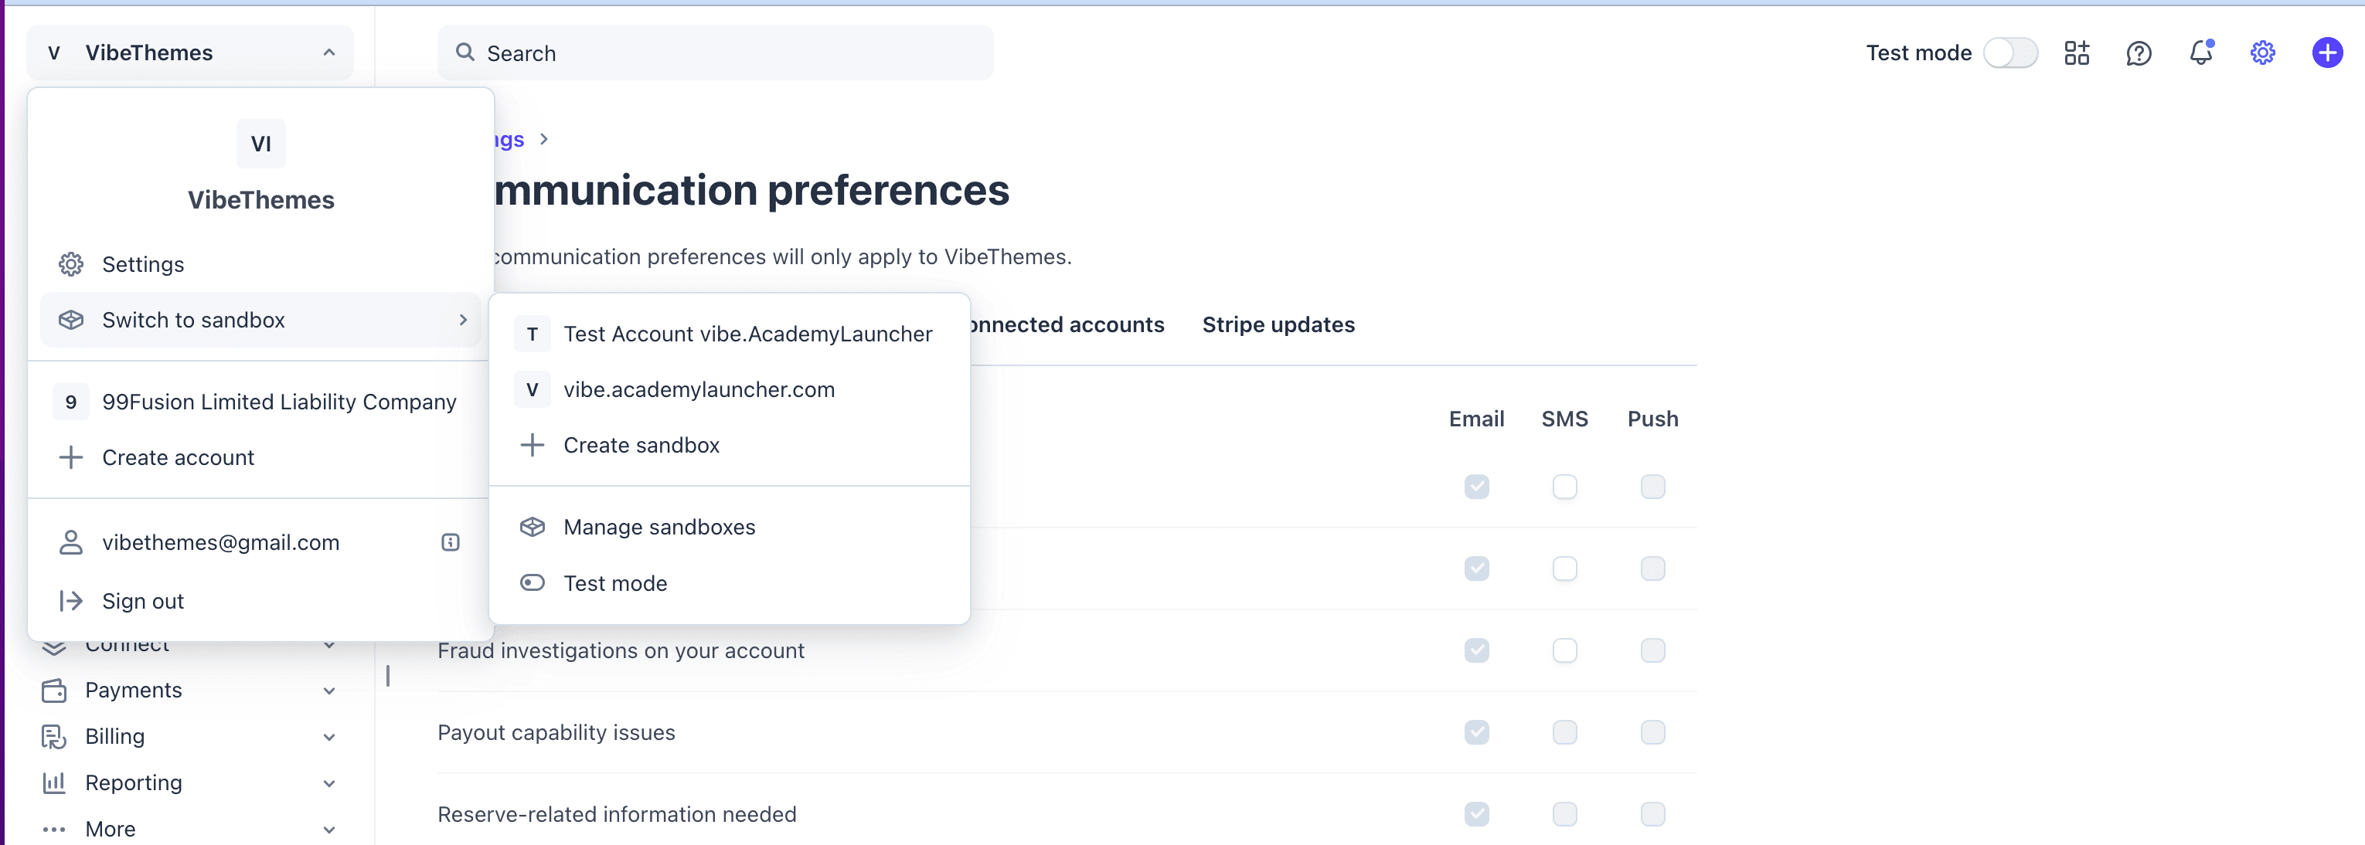
Task: Open notifications bell icon
Action: coord(2200,53)
